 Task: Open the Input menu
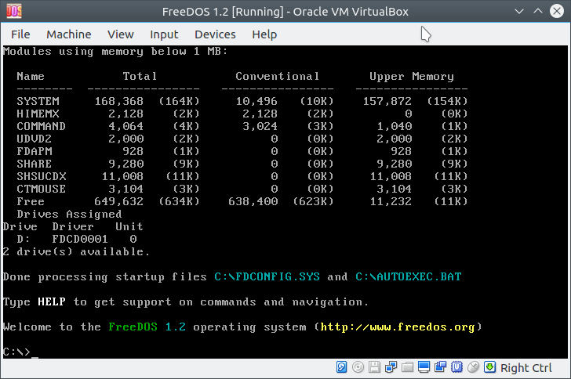[164, 34]
